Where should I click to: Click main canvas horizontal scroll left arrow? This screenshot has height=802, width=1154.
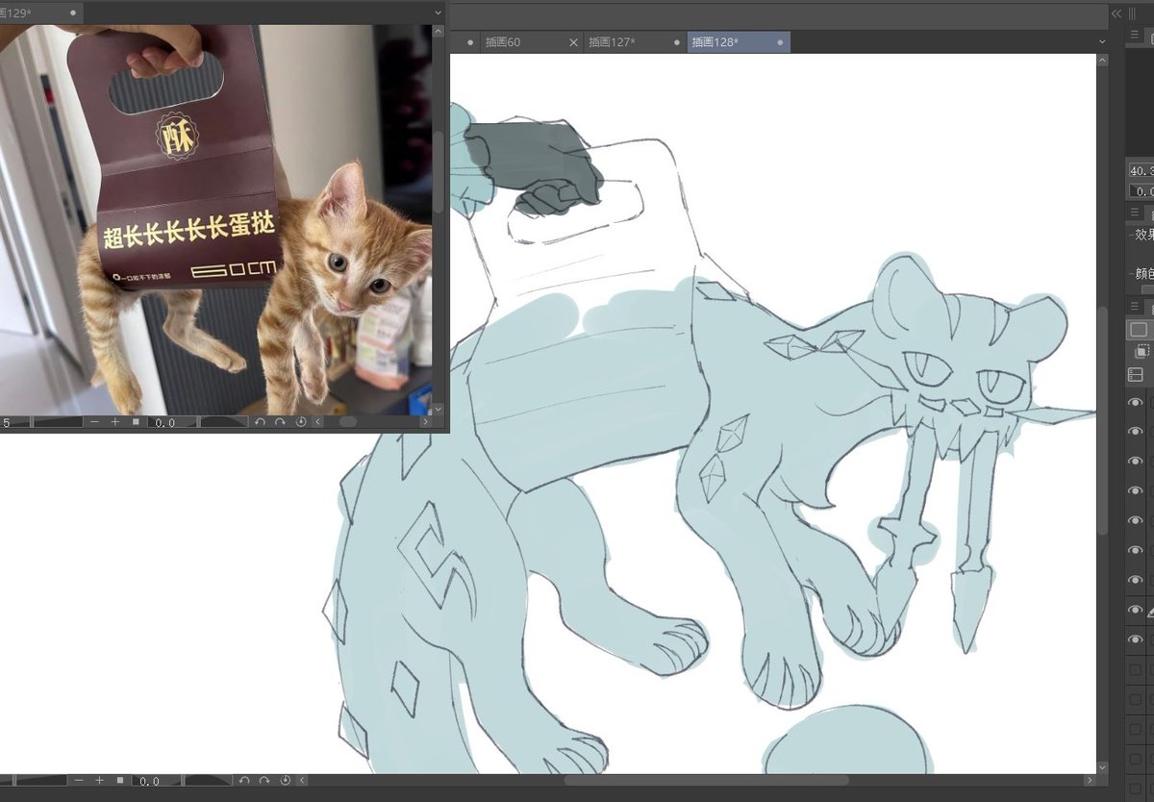[x=302, y=781]
